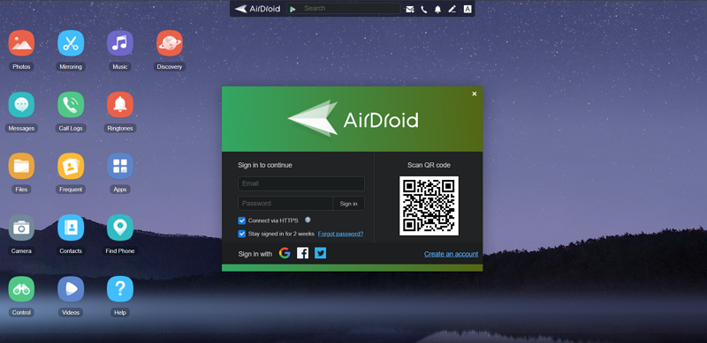707x343 pixels.
Task: Launch the Mirroring scissors icon
Action: tap(71, 43)
